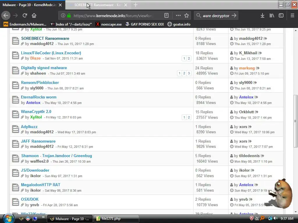Open SOREBRECT Ransomware topic
Screen dimensions: 298x223
(45, 38)
